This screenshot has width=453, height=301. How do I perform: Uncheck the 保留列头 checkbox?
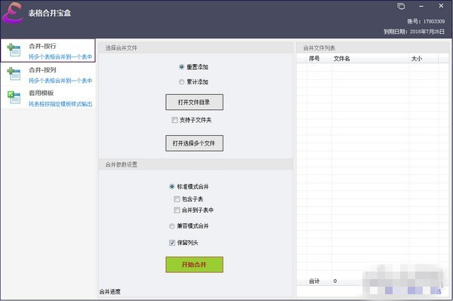click(172, 243)
